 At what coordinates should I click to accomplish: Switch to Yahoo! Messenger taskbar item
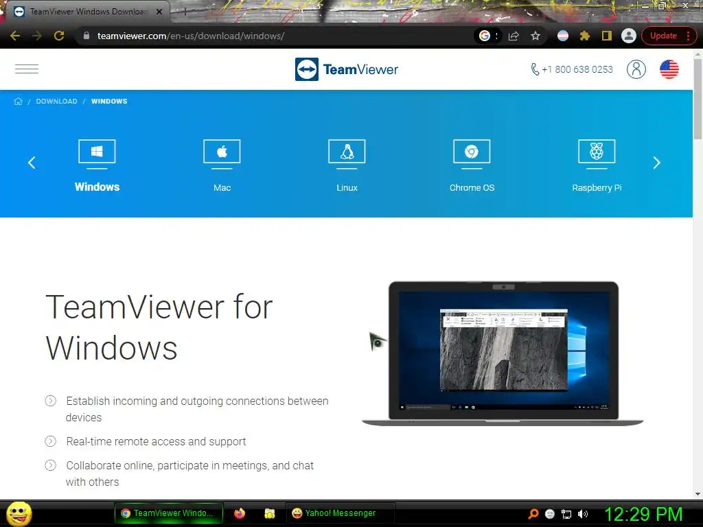pyautogui.click(x=340, y=513)
